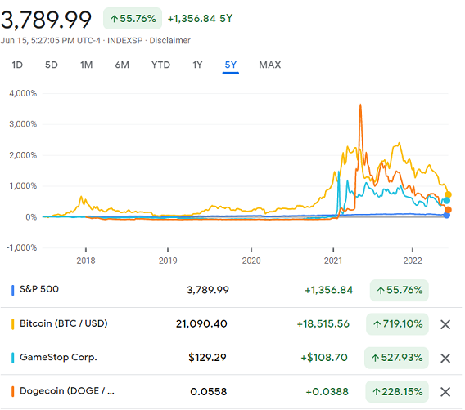Screen dimensions: 465x410
Task: Click orange Dogecoin color marker
Action: (13, 391)
